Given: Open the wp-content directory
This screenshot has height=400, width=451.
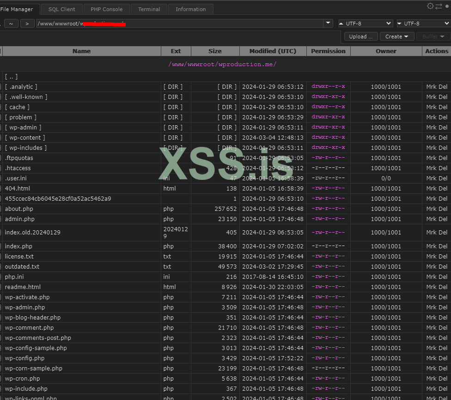Looking at the screenshot, I should (x=25, y=137).
